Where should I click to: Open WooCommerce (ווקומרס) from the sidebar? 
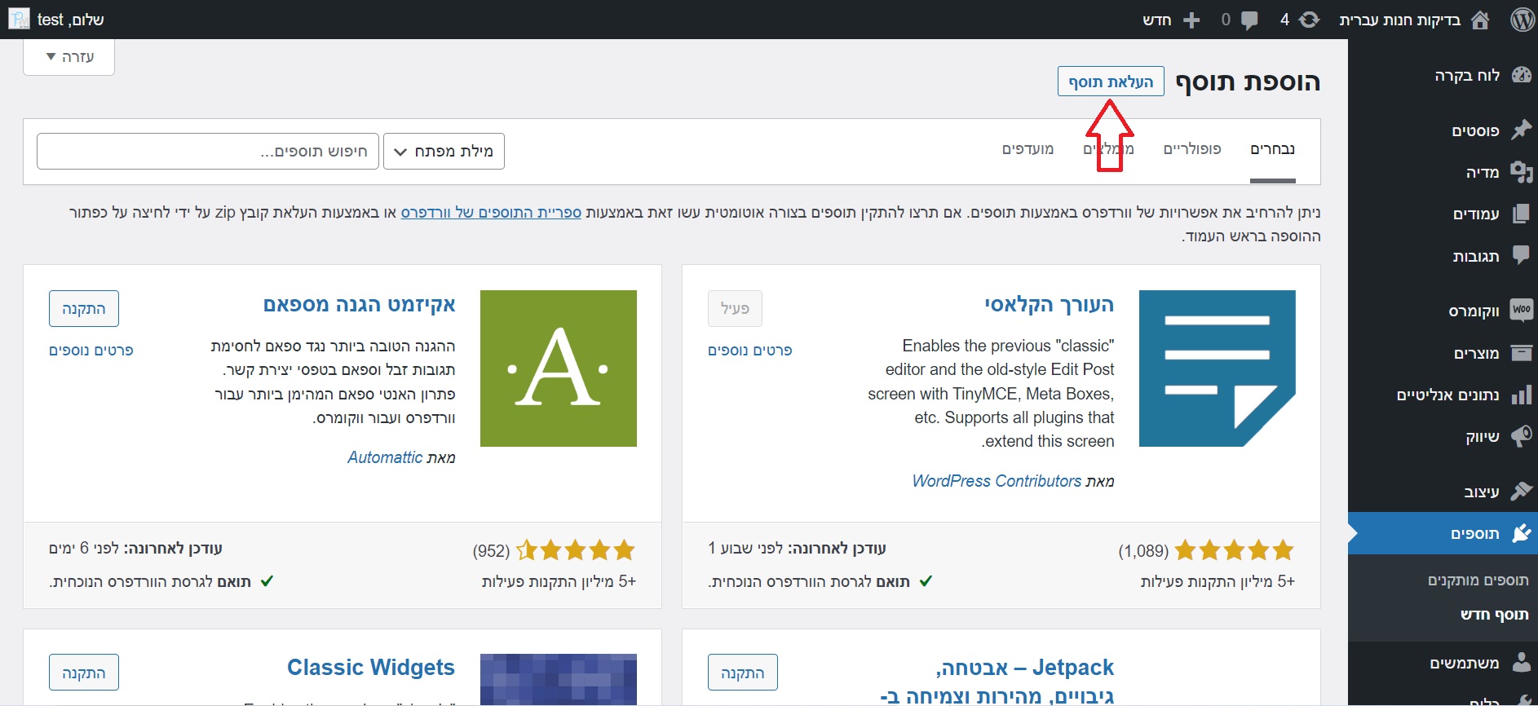pyautogui.click(x=1473, y=311)
